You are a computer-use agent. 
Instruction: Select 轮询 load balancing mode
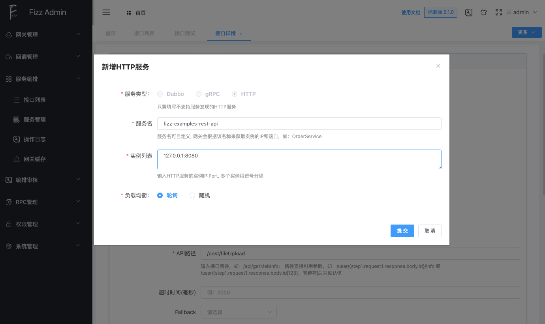click(160, 195)
